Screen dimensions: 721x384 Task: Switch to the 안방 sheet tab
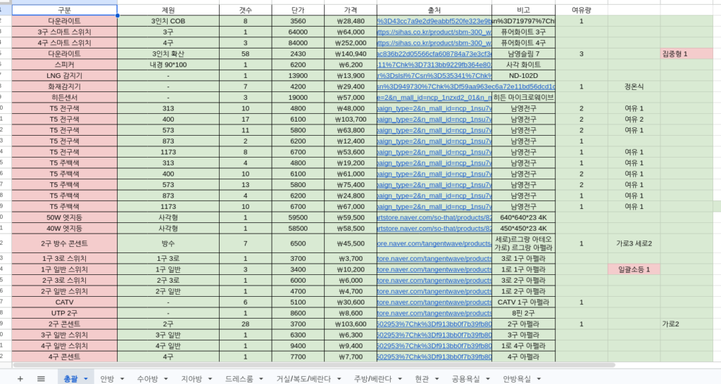coord(107,379)
